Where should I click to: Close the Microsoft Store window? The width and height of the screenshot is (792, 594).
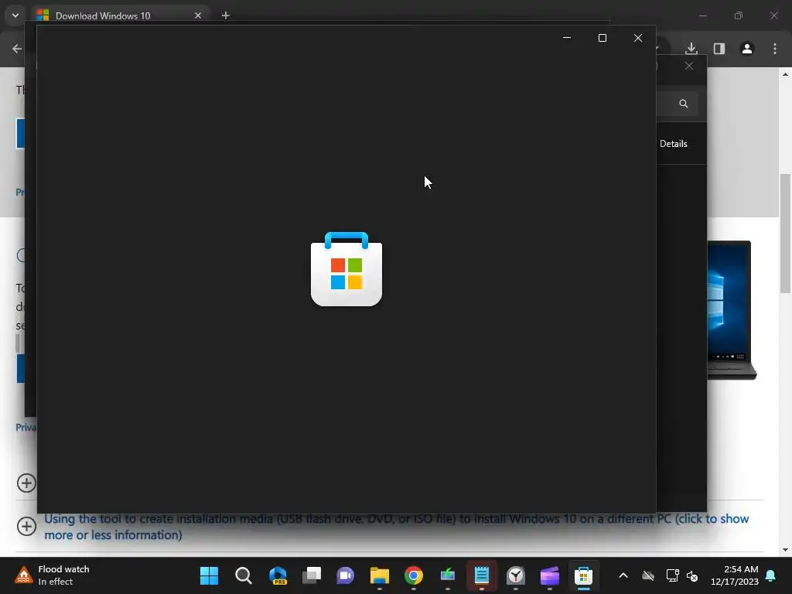click(638, 38)
